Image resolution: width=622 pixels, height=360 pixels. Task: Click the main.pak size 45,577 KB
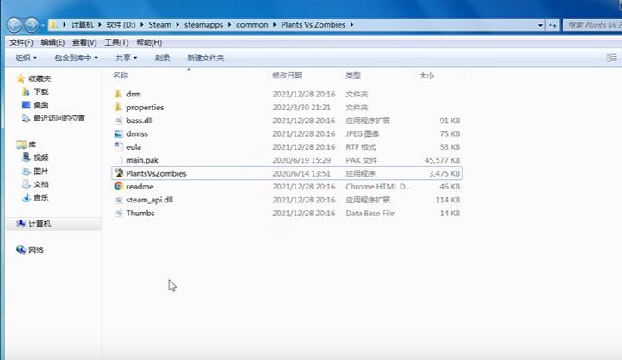(x=442, y=160)
